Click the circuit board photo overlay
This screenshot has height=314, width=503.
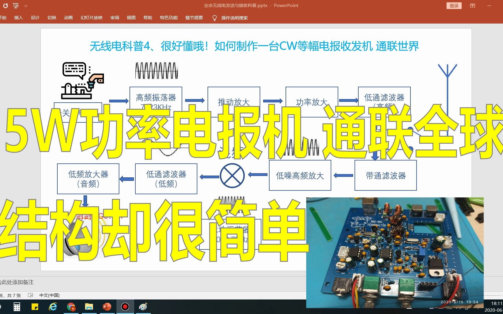click(x=395, y=252)
